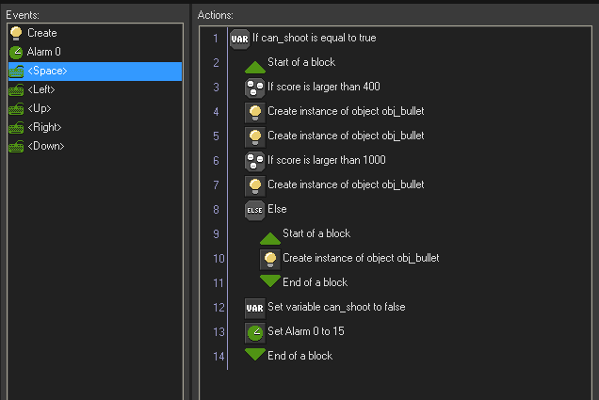Viewport: 599px width, 400px height.
Task: Select the 'Create instance of object obj_bullet' on line 10
Action: tap(361, 258)
